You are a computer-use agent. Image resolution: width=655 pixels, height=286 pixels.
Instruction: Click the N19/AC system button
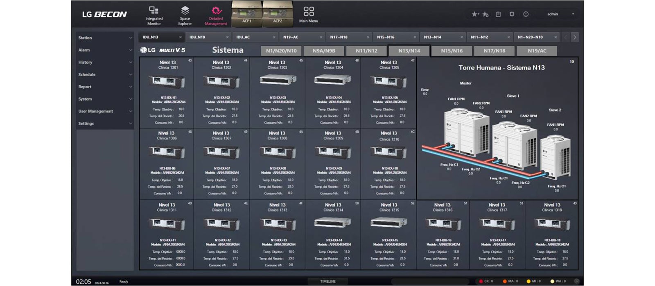tap(537, 51)
